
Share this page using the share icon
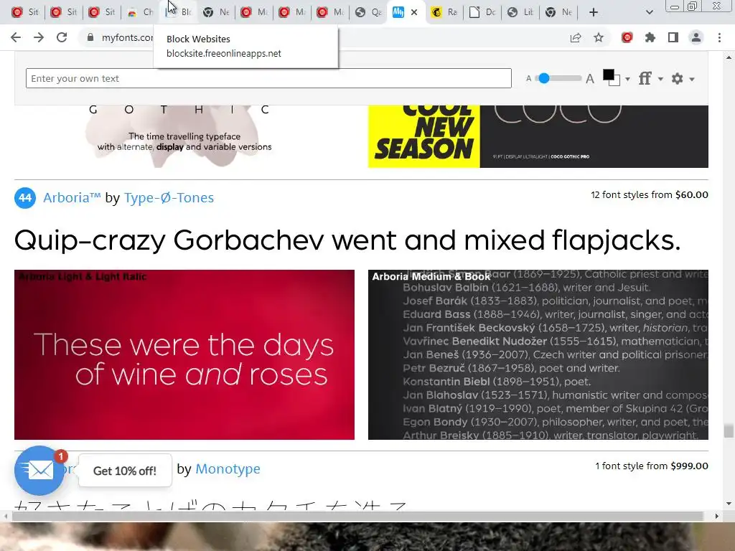click(x=576, y=37)
